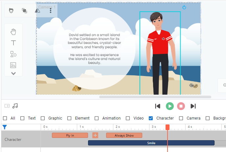Open the three-dot more options menu
The height and width of the screenshot is (152, 226).
[51, 11]
